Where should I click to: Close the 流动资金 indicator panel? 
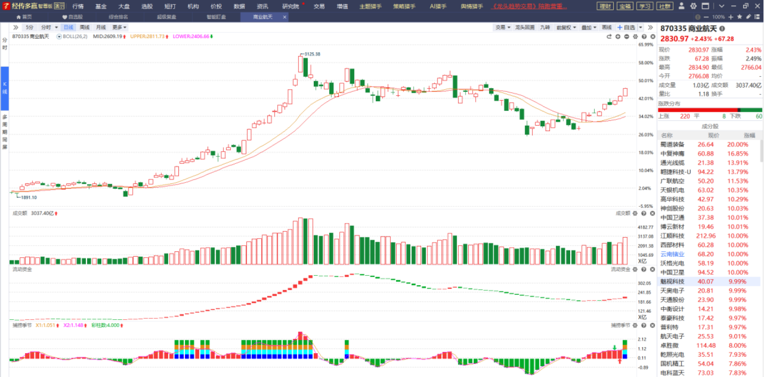(651, 269)
